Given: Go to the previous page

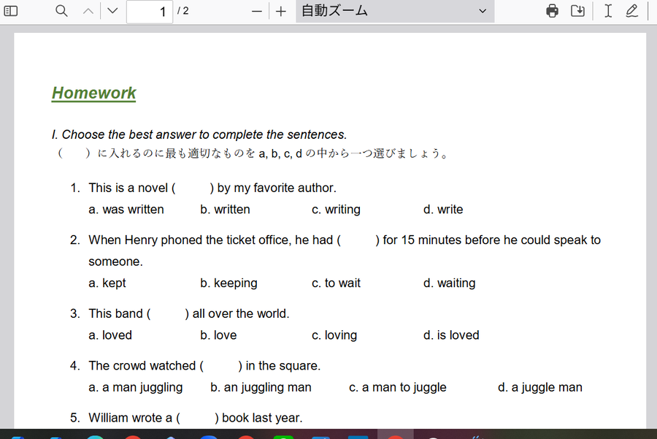Looking at the screenshot, I should 88,11.
